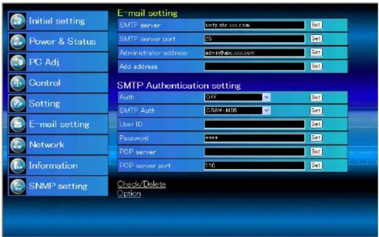Set the SMTP server value
This screenshot has width=379, height=237.
(316, 25)
